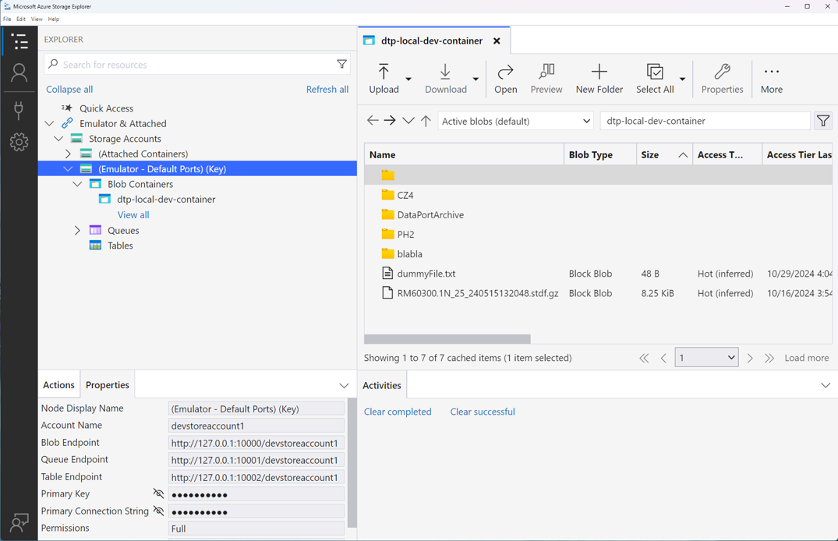Select the Connect plug icon in sidebar
The image size is (838, 541).
[19, 111]
